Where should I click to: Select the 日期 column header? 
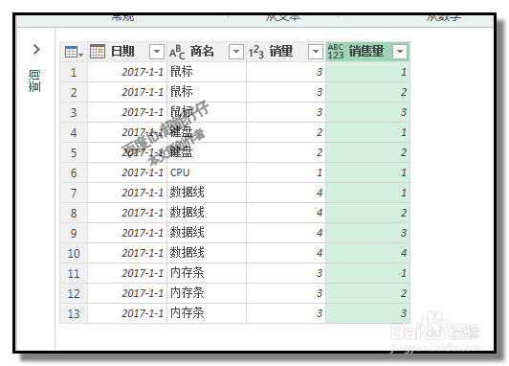(127, 52)
